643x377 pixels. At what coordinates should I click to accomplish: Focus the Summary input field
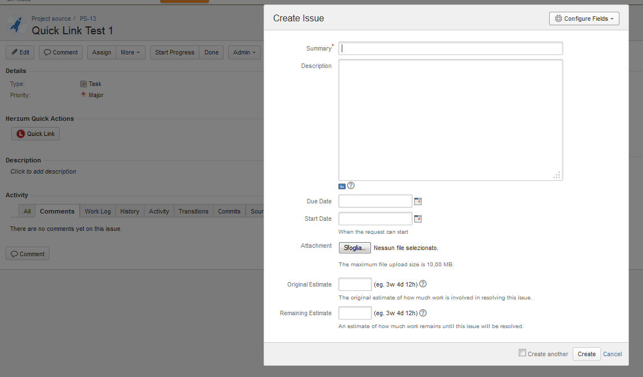click(x=450, y=48)
